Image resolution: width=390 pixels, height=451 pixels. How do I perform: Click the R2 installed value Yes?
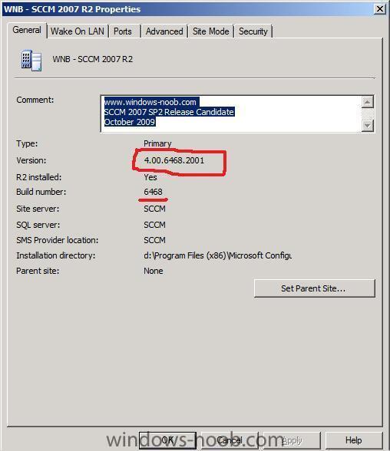(x=150, y=177)
